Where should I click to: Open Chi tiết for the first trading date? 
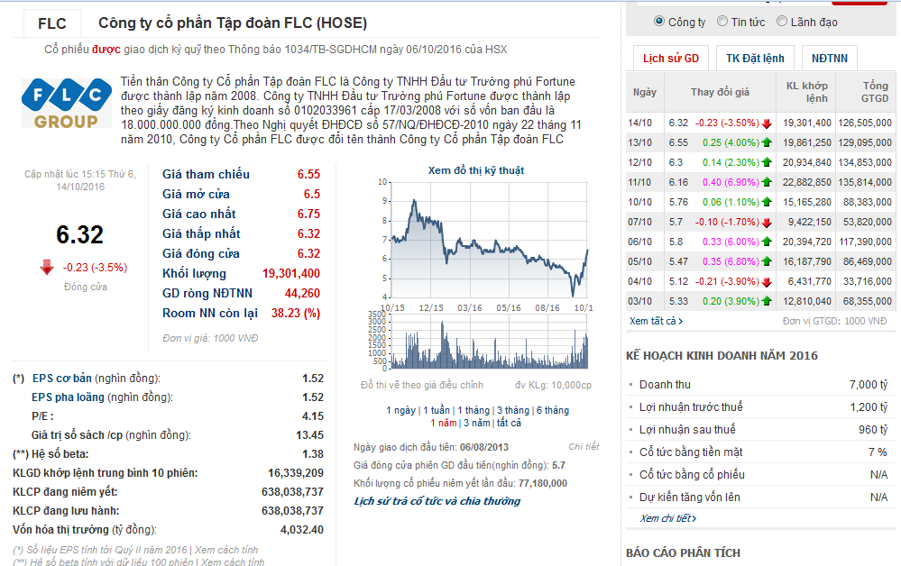(584, 447)
